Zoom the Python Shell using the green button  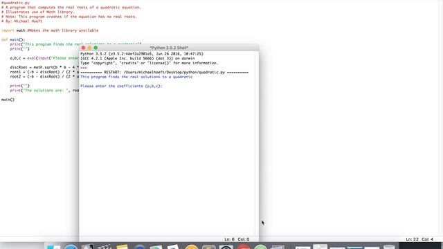click(x=96, y=48)
